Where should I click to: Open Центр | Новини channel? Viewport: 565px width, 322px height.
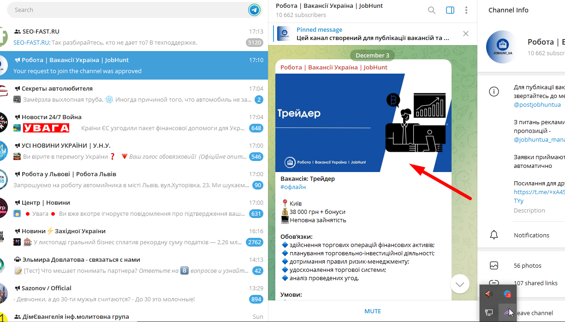pyautogui.click(x=134, y=208)
